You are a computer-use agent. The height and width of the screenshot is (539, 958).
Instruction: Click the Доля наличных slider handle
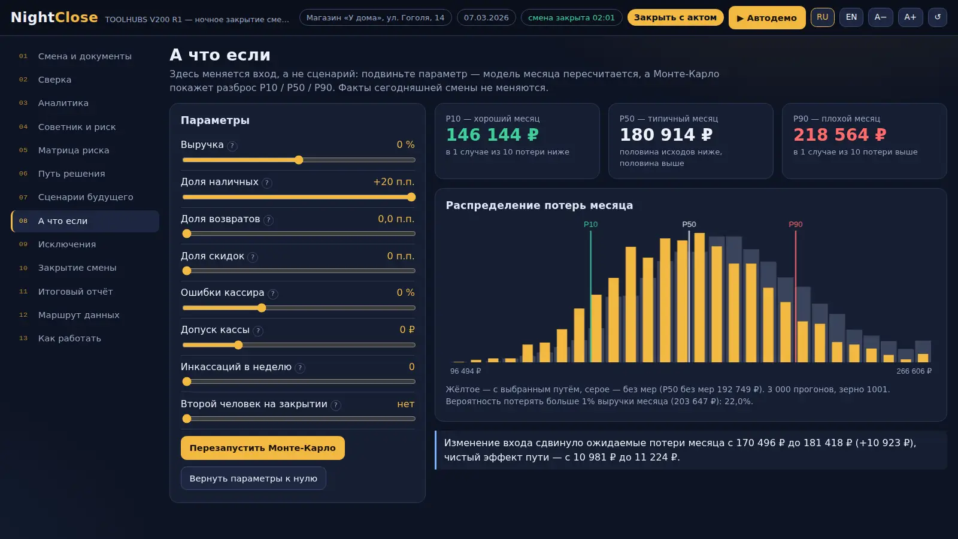click(x=411, y=197)
